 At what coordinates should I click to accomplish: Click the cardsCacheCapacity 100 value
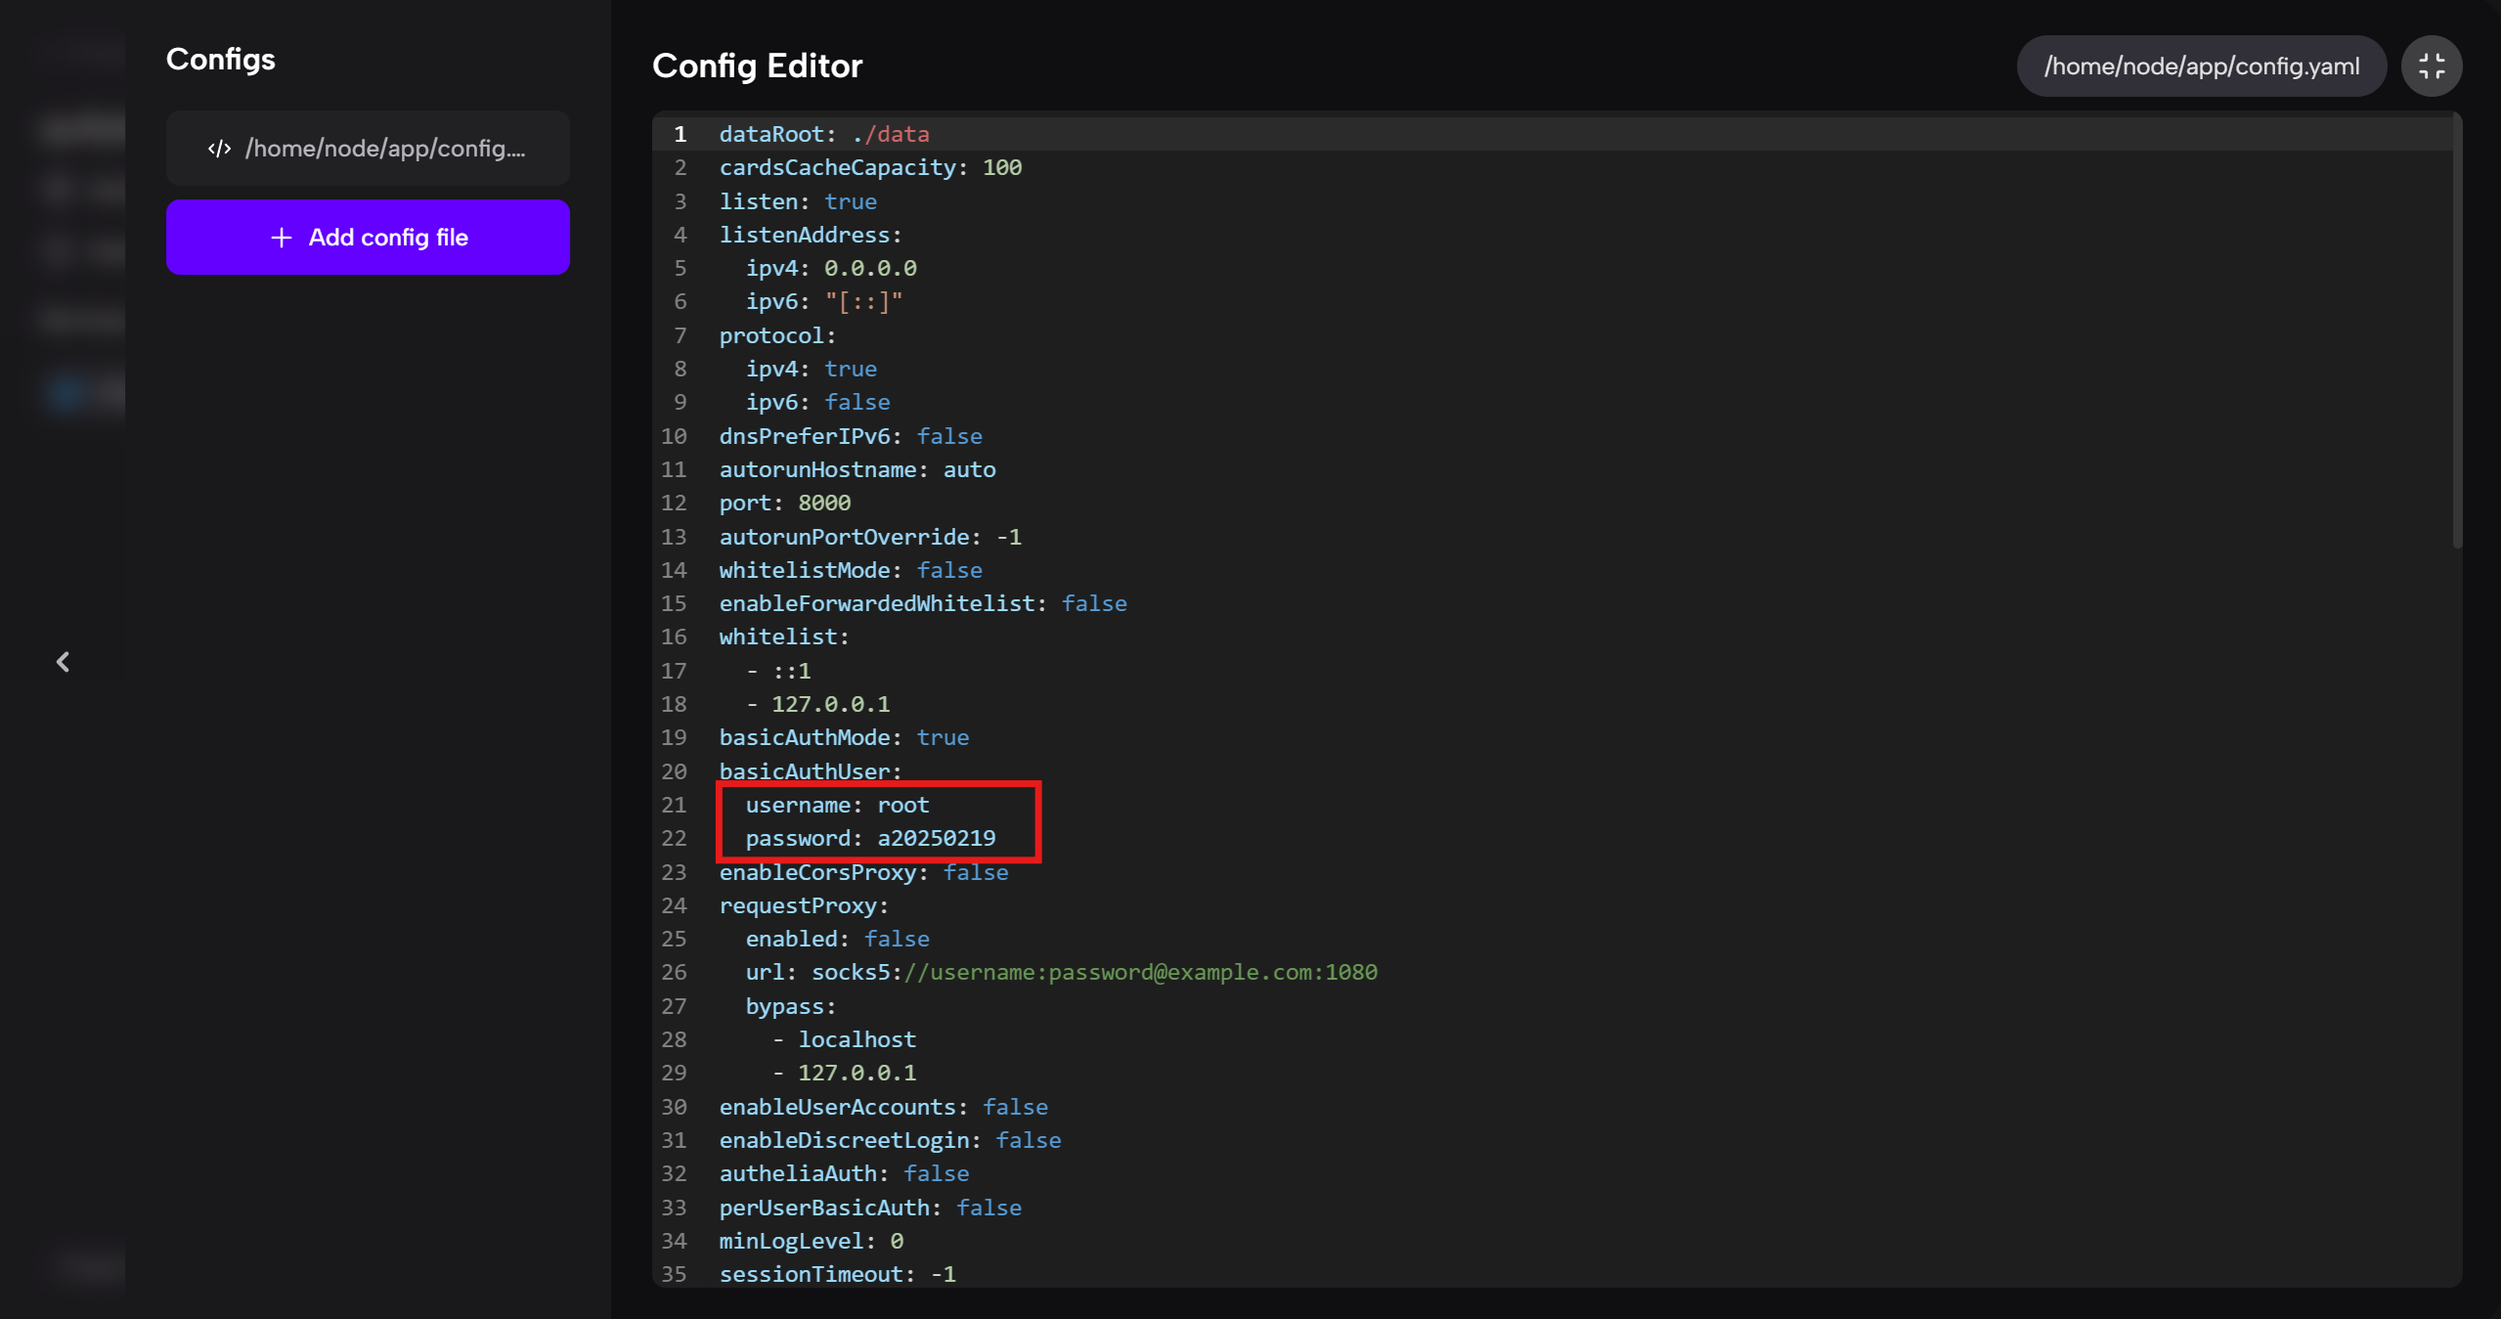click(x=1001, y=167)
